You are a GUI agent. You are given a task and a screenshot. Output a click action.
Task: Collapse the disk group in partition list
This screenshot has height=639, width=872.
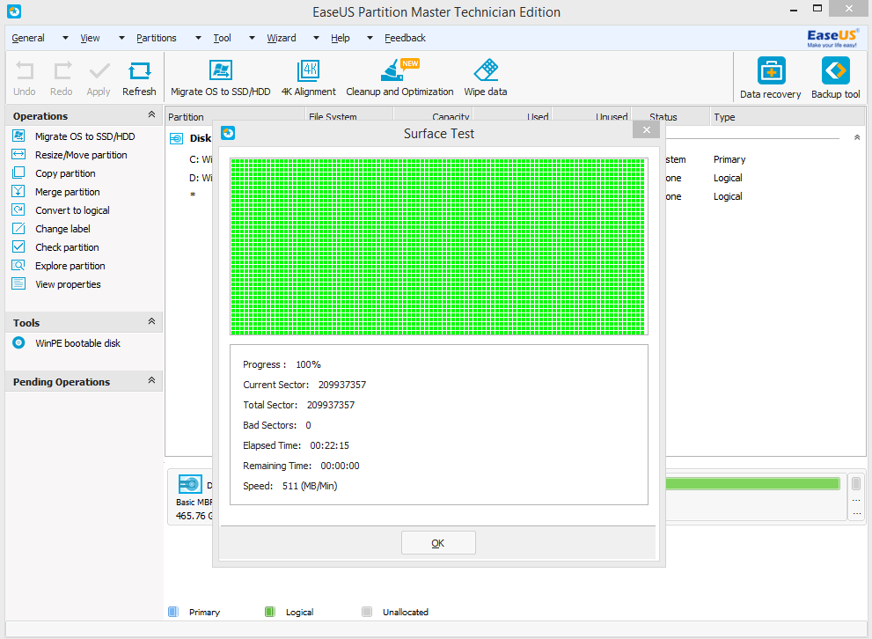[x=857, y=137]
